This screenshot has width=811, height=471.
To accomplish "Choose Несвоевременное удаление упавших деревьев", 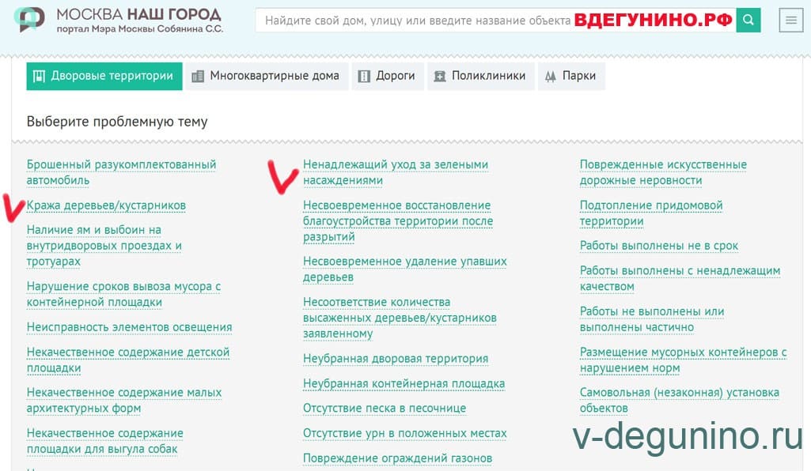I will [404, 269].
